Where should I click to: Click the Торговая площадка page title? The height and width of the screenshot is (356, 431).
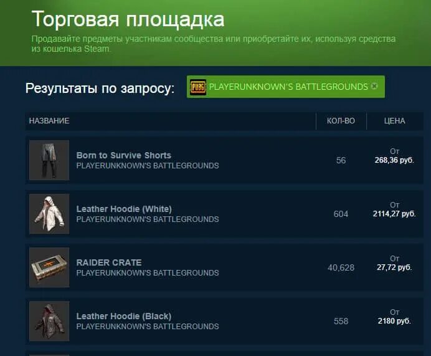(x=128, y=19)
